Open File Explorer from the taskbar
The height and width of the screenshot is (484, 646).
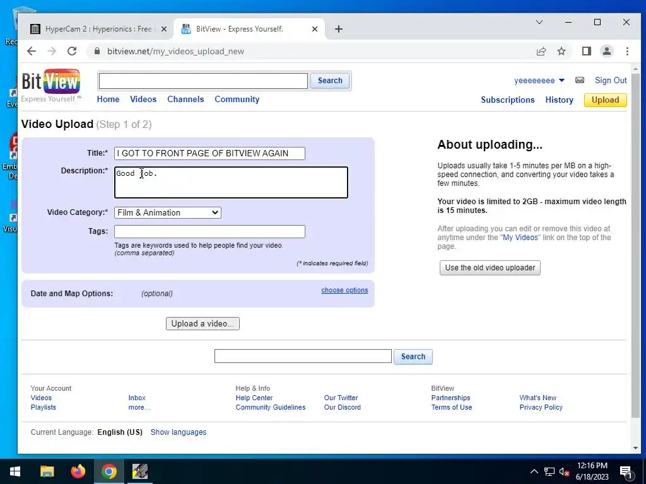(47, 471)
